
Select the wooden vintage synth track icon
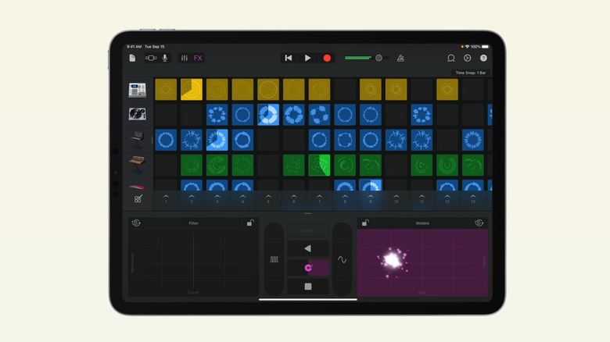pyautogui.click(x=138, y=165)
